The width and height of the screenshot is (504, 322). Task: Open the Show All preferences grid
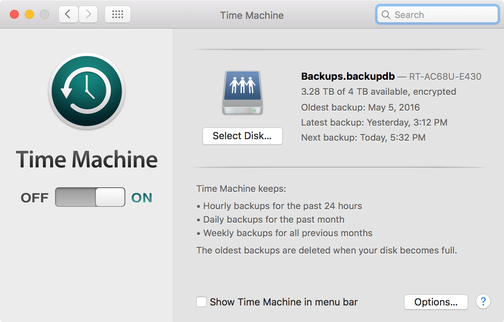pos(117,14)
